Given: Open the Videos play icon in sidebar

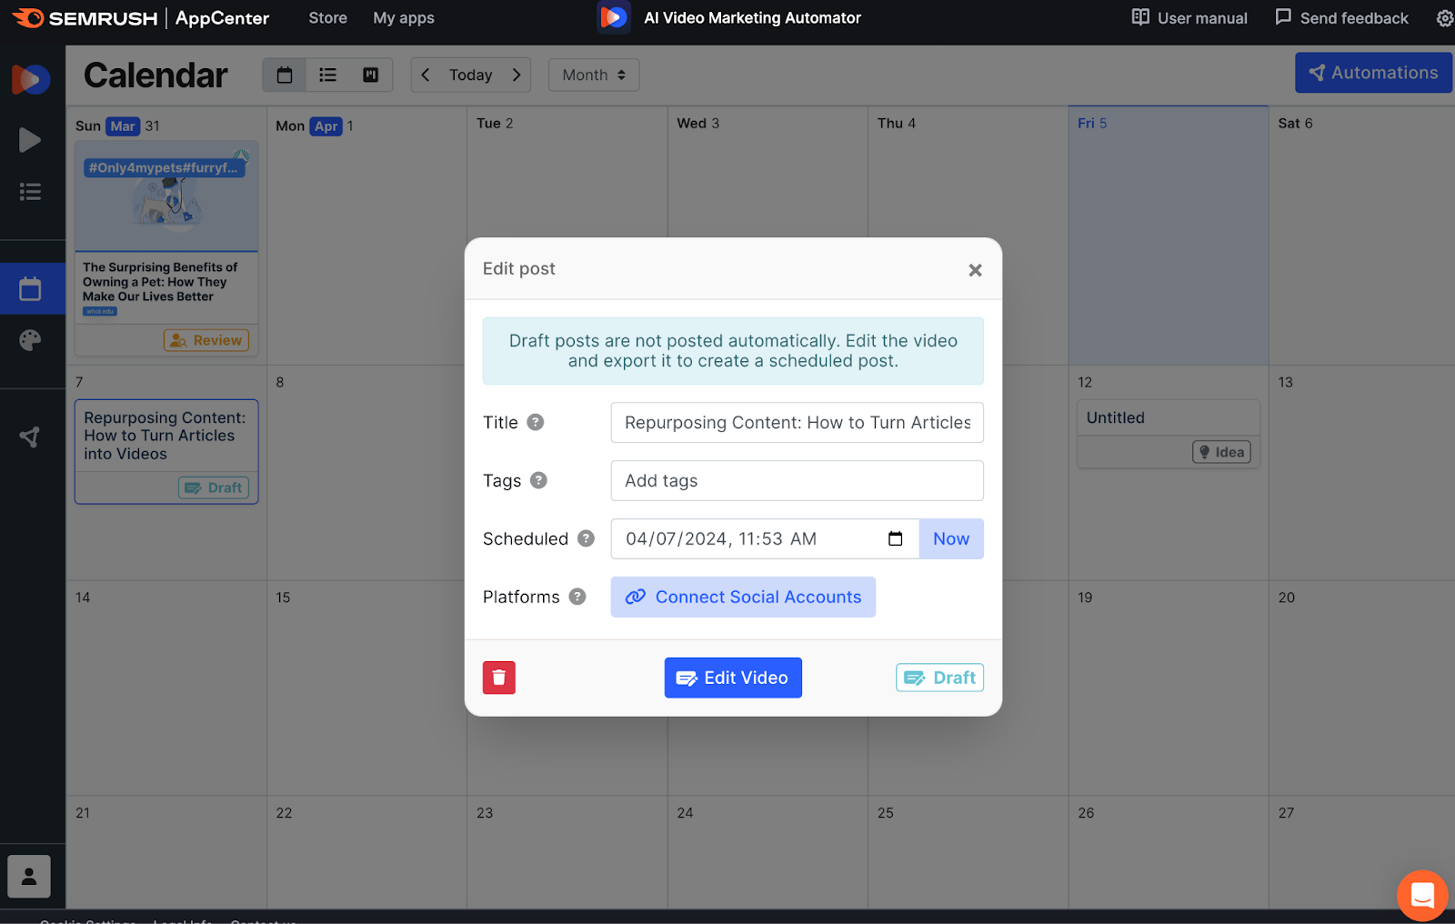Looking at the screenshot, I should pyautogui.click(x=30, y=140).
